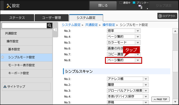Screen dimensions: 179x105
Task: Follow the 操作設定 breadcrumb link
Action: (x=109, y=25)
